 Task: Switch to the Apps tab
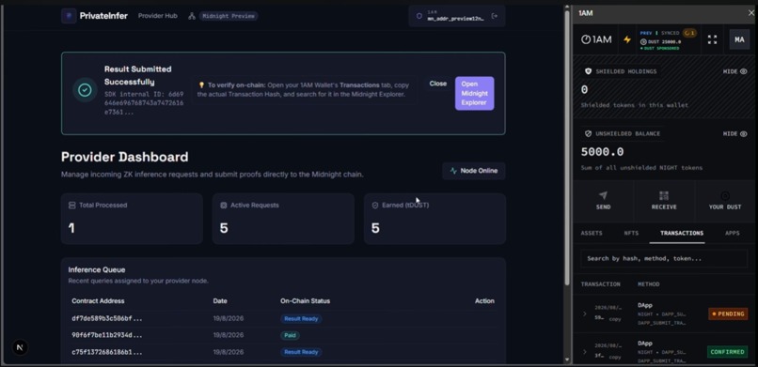point(732,233)
